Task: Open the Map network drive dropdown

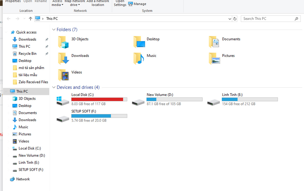Action: coord(75,5)
